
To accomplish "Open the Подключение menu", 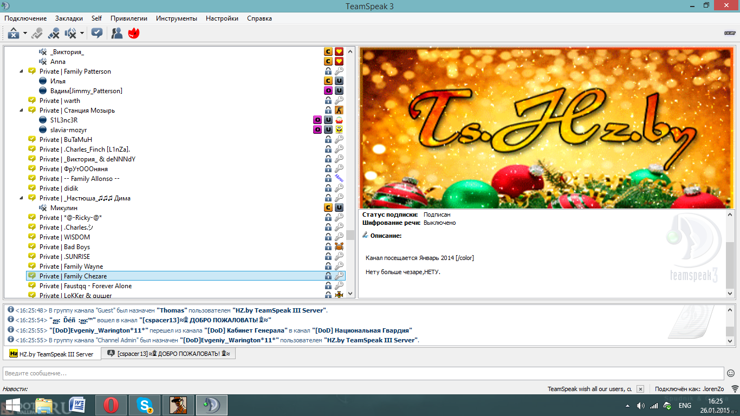I will tap(25, 18).
